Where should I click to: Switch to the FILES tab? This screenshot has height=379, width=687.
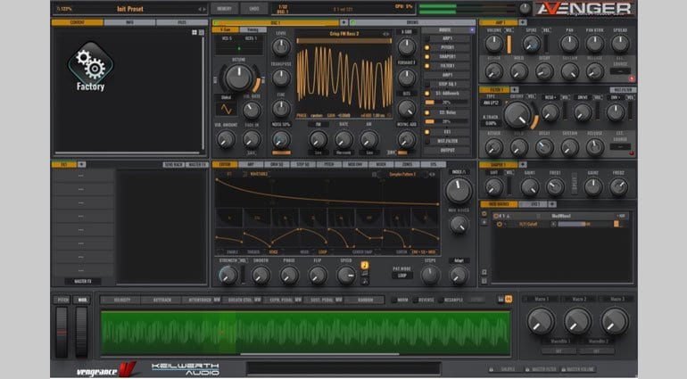(182, 22)
